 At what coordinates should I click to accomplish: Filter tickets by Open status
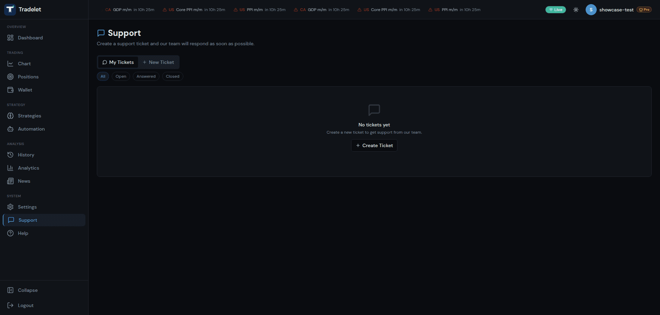click(x=121, y=76)
